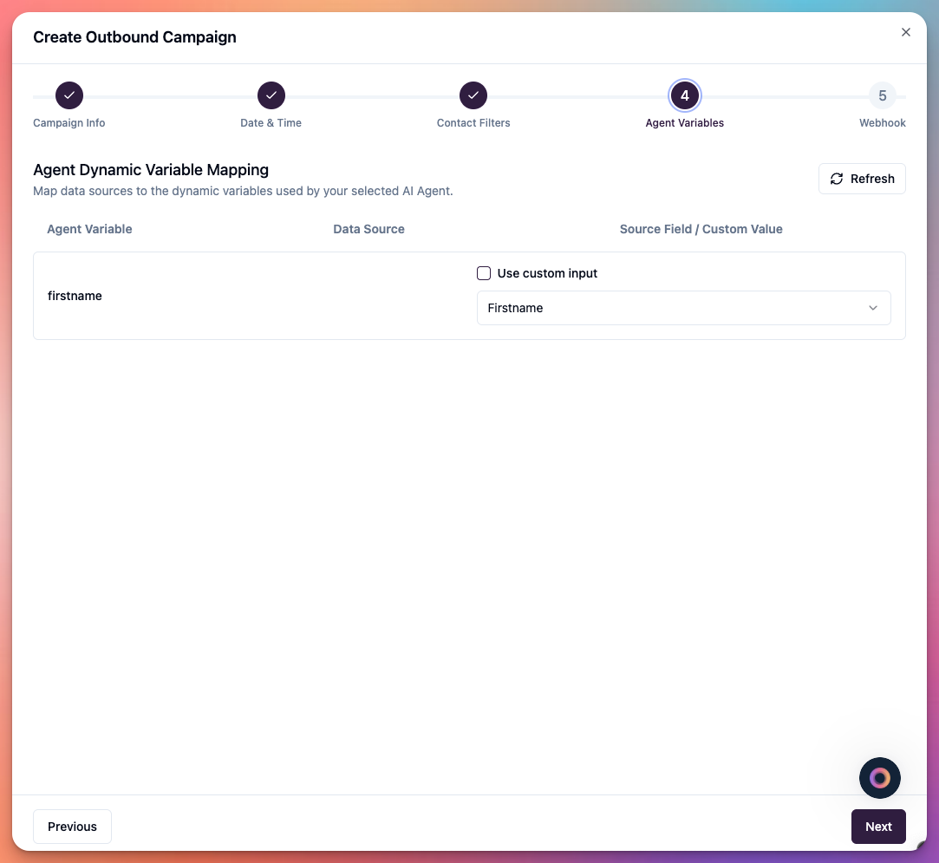This screenshot has height=863, width=939.
Task: Click the Webhook step label
Action: point(882,123)
